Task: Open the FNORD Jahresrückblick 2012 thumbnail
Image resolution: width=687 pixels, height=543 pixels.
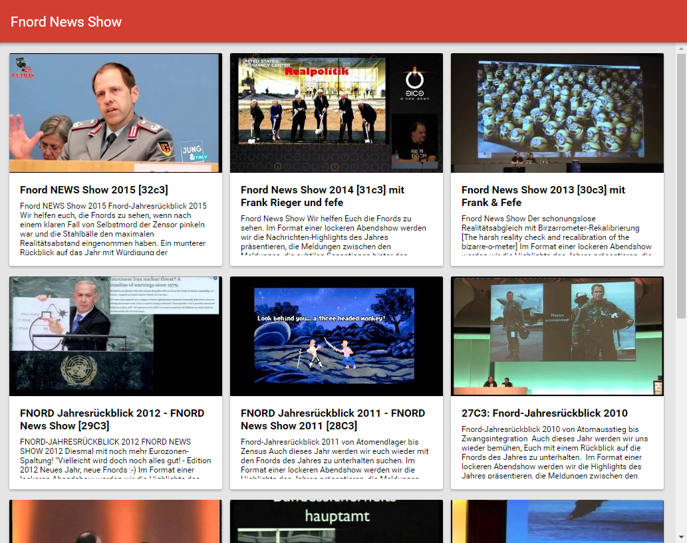Action: [x=116, y=336]
